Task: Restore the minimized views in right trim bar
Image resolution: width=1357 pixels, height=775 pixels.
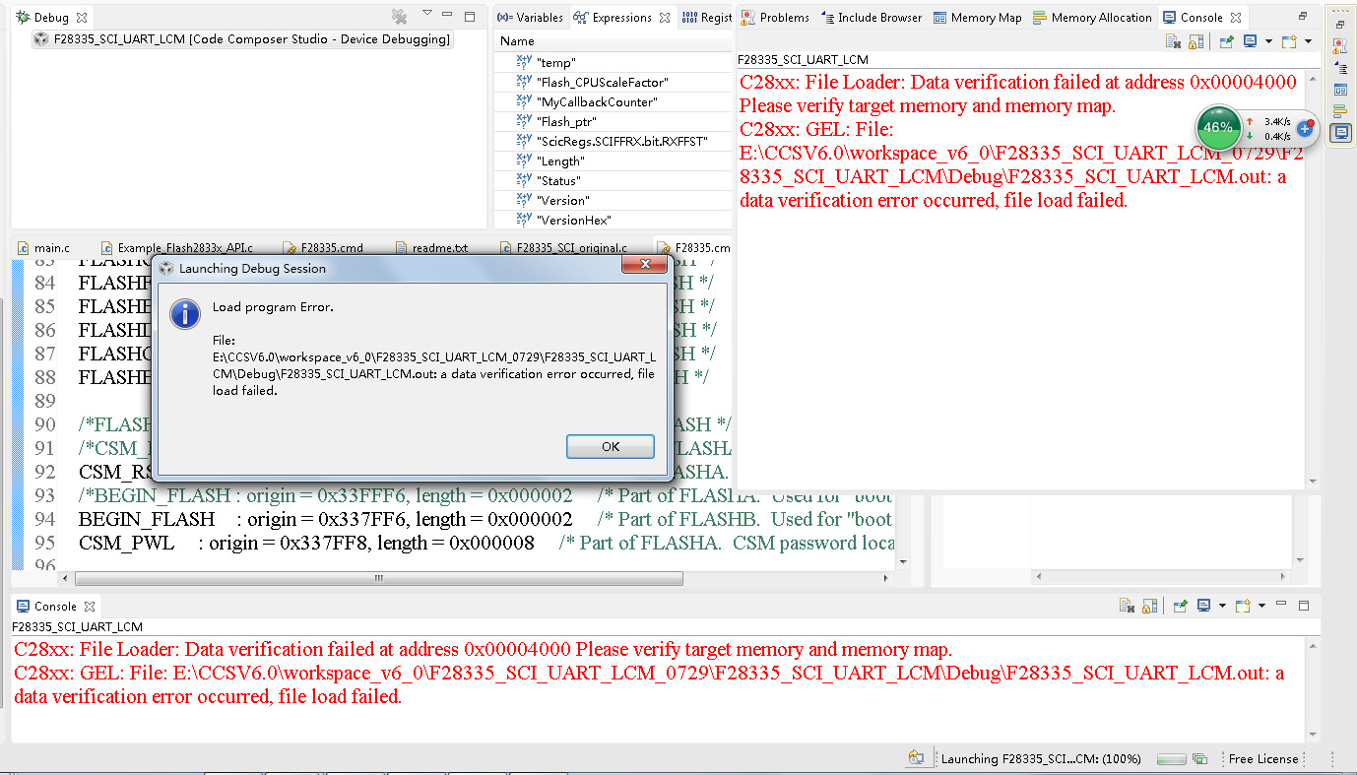Action: click(x=1340, y=25)
